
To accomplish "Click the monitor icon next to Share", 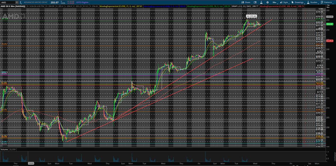I will (255, 2).
